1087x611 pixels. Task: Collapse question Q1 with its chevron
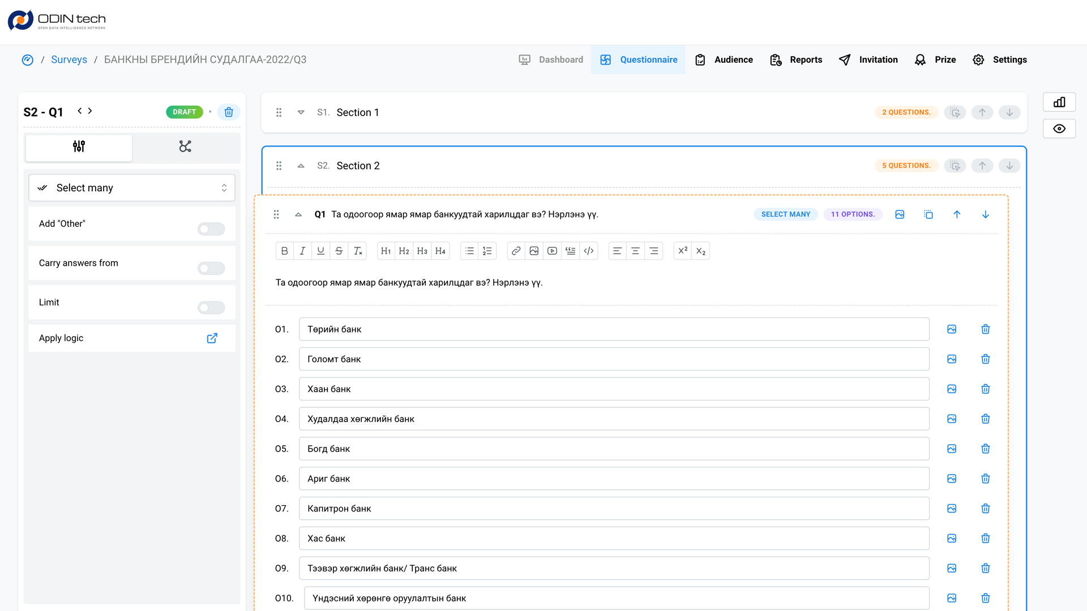pyautogui.click(x=298, y=214)
